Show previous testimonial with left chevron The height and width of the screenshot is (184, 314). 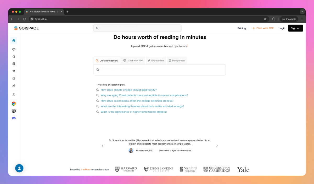(103, 146)
